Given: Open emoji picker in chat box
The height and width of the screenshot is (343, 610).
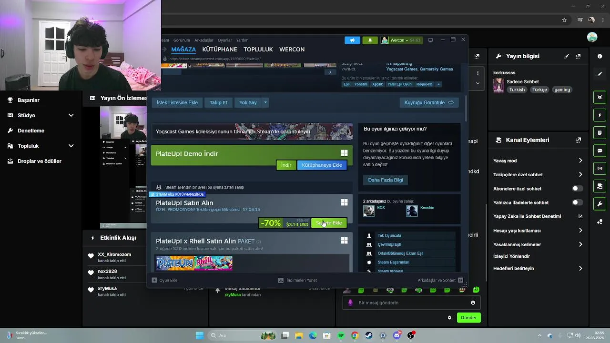Looking at the screenshot, I should [x=473, y=303].
